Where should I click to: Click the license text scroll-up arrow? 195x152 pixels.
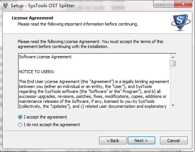(173, 57)
